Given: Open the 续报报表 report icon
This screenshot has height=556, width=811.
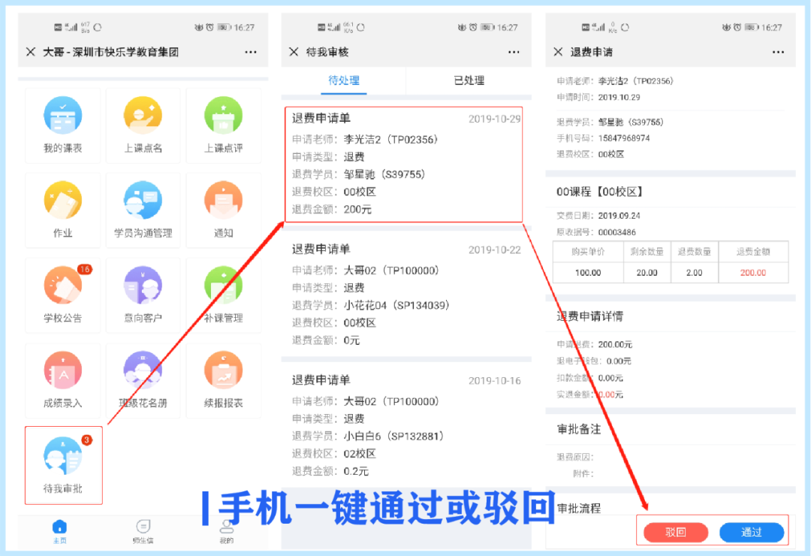Looking at the screenshot, I should pyautogui.click(x=224, y=371).
